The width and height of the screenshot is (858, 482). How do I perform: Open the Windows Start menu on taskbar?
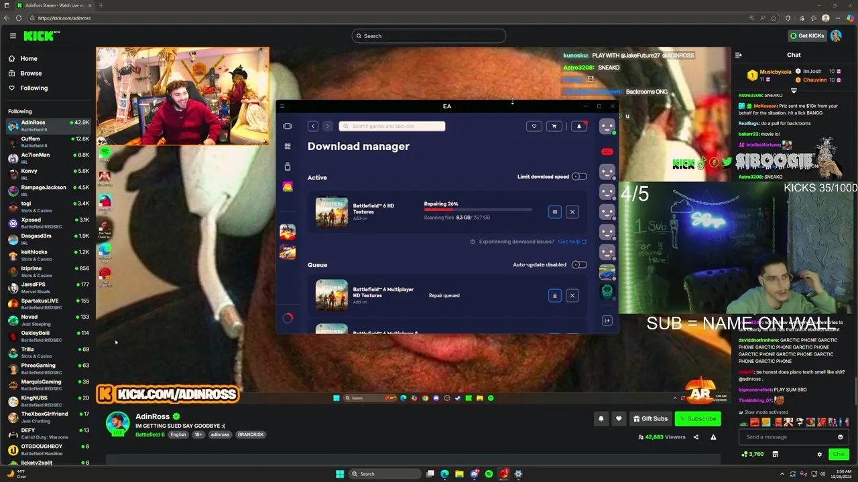click(x=340, y=474)
